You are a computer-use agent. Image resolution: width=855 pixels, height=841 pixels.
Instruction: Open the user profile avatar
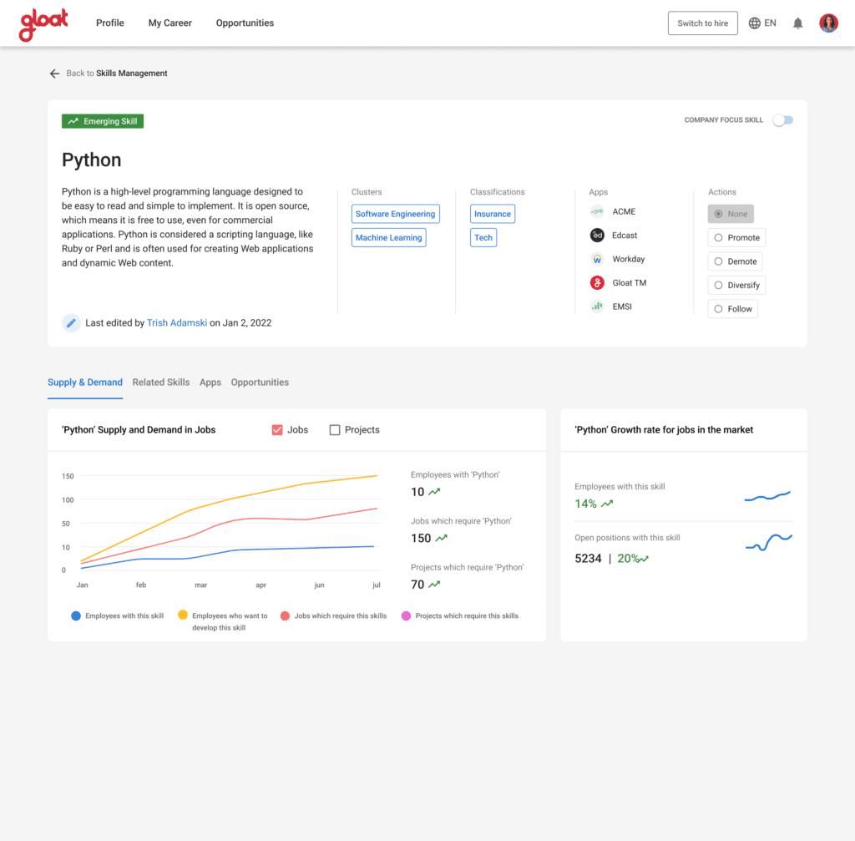pos(828,23)
